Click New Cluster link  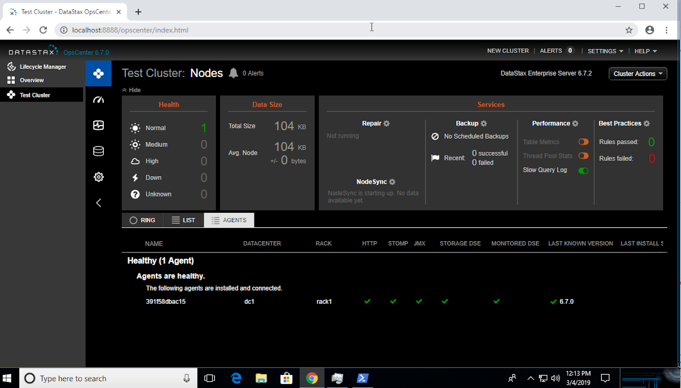click(508, 51)
